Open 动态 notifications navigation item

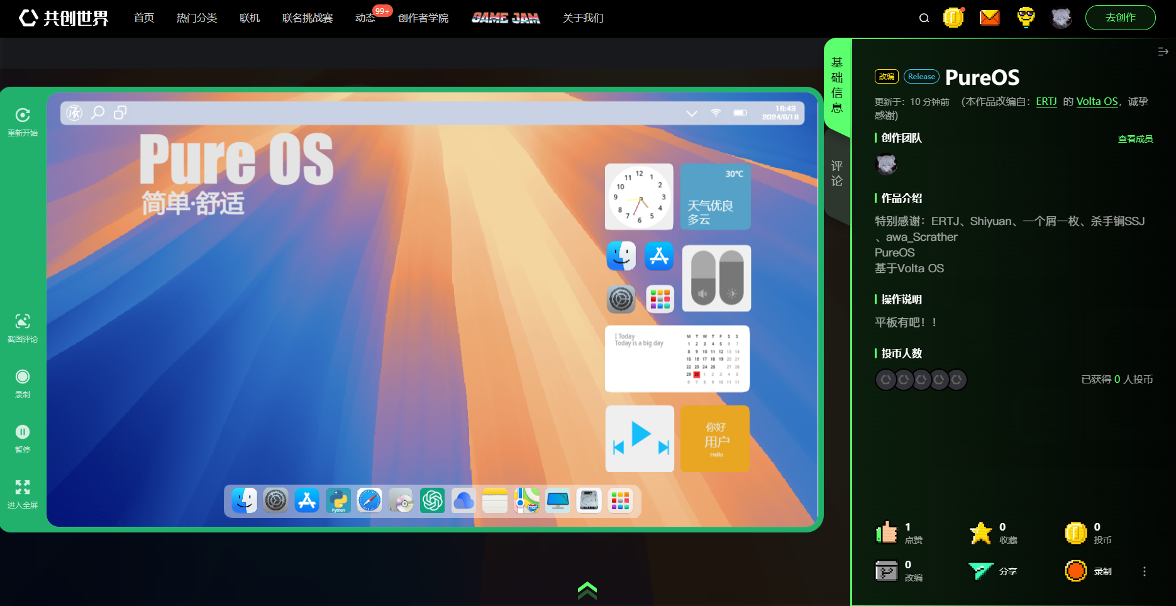click(365, 18)
